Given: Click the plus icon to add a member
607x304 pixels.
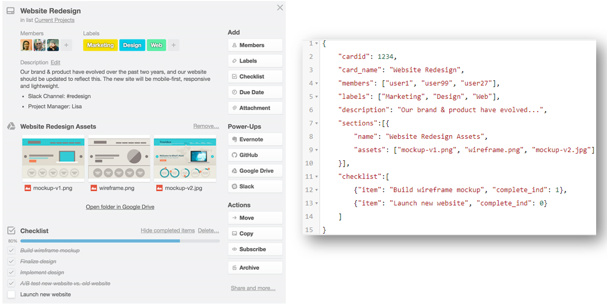Looking at the screenshot, I should coord(67,45).
